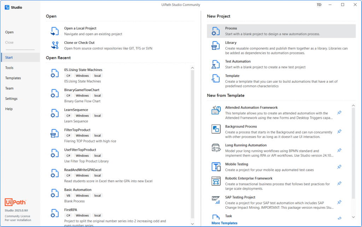Click the templates list scroll up arrow

(x=353, y=106)
